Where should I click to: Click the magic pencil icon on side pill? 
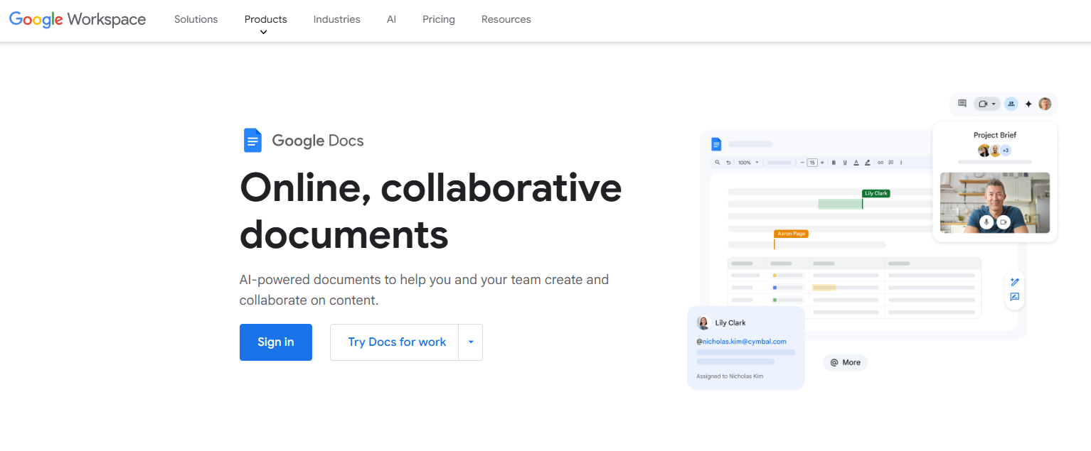(x=1015, y=281)
